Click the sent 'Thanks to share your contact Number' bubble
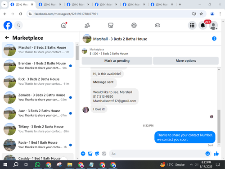 pos(185,137)
